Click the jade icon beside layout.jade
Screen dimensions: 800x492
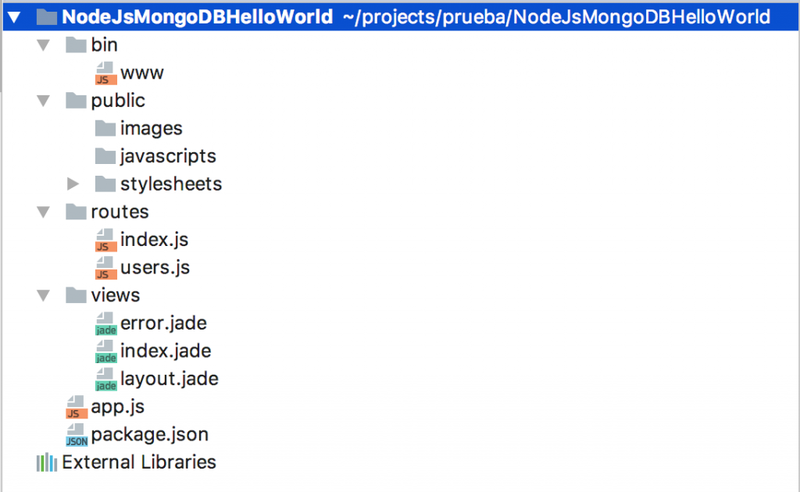coord(105,379)
